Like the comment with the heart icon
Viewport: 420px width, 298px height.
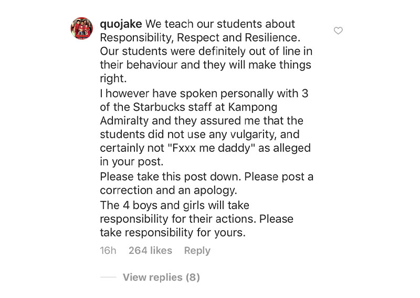coord(338,31)
